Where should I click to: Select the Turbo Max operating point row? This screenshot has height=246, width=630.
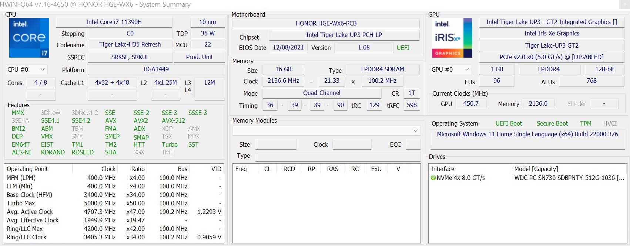(21, 203)
